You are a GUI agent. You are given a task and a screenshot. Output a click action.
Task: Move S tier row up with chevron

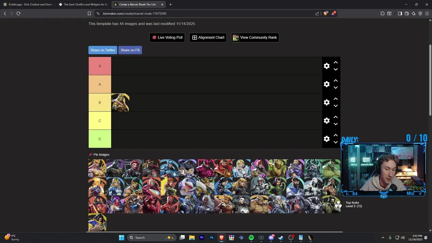(x=335, y=62)
